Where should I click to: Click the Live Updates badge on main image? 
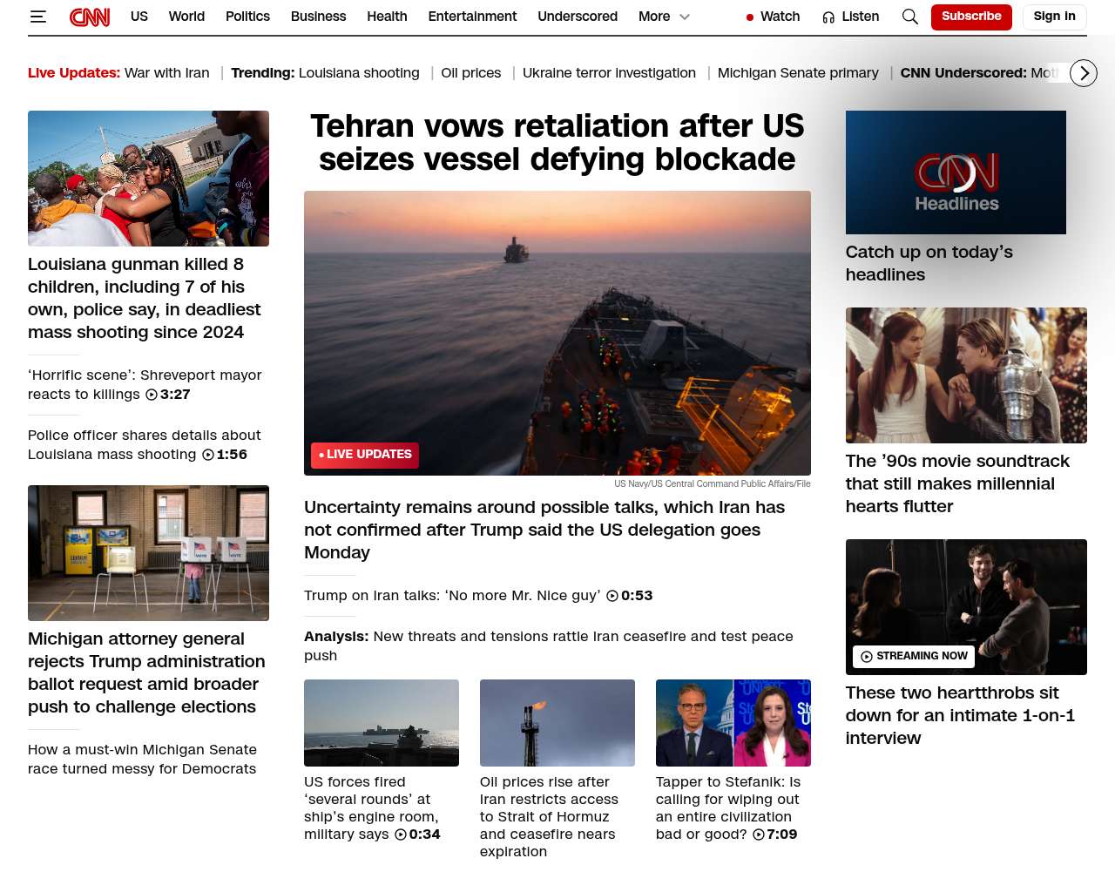click(x=365, y=455)
